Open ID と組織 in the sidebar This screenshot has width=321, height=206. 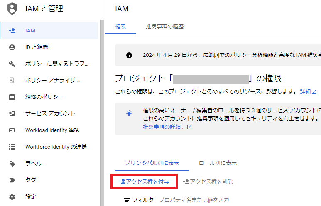49,47
